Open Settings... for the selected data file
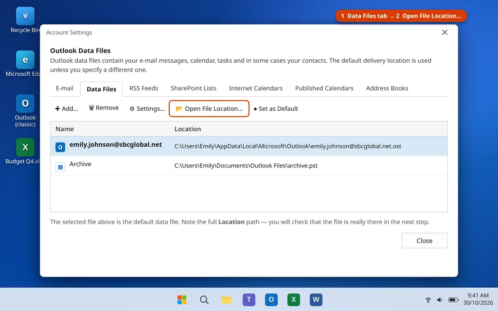This screenshot has height=311, width=498. [x=147, y=108]
